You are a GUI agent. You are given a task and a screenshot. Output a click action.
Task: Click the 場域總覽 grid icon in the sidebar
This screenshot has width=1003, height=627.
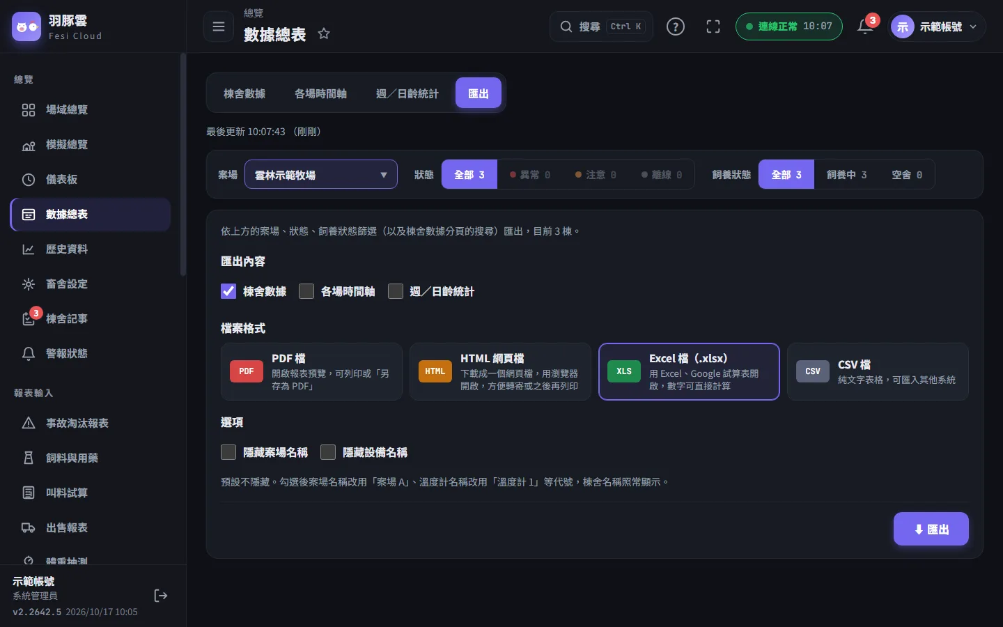(29, 110)
